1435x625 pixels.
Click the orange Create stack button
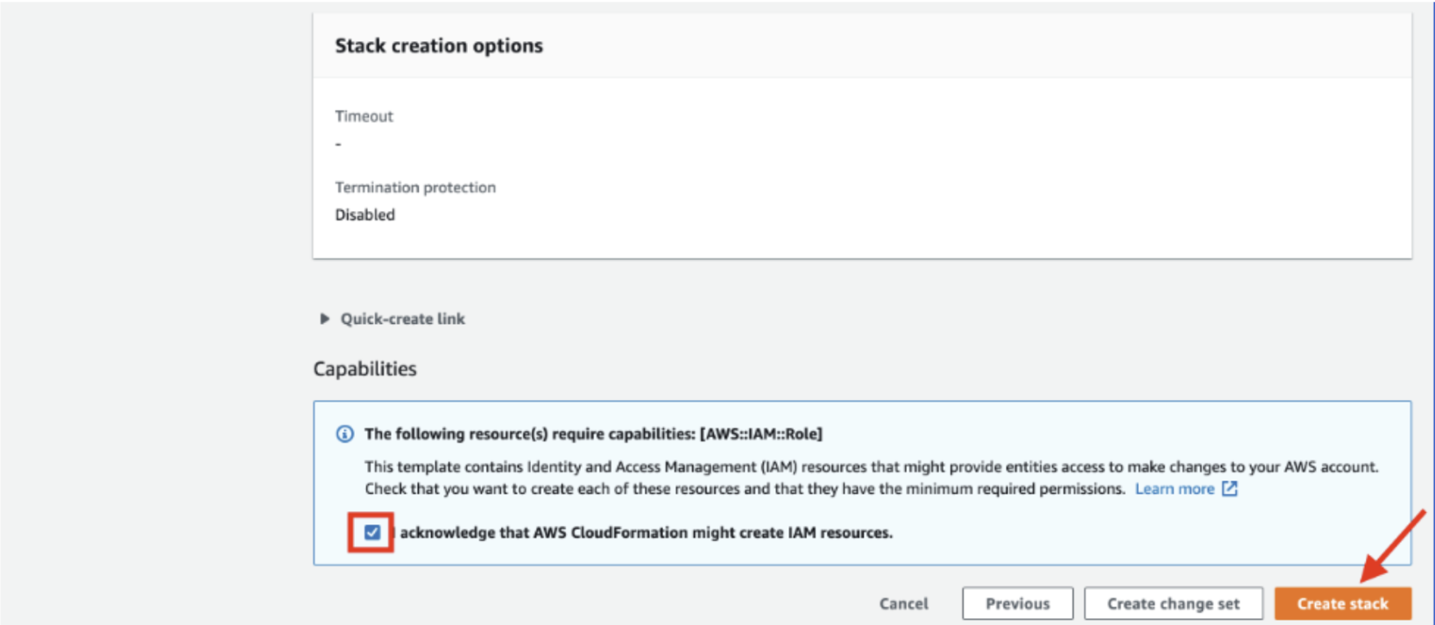1342,603
